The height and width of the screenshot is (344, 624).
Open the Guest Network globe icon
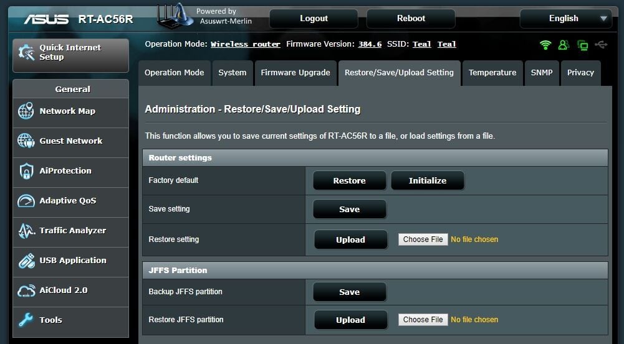(x=26, y=141)
